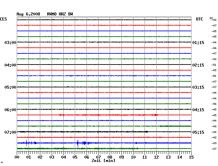Click minute label "10" on time axis
Image resolution: width=218 pixels, height=166 pixels.
click(133, 157)
